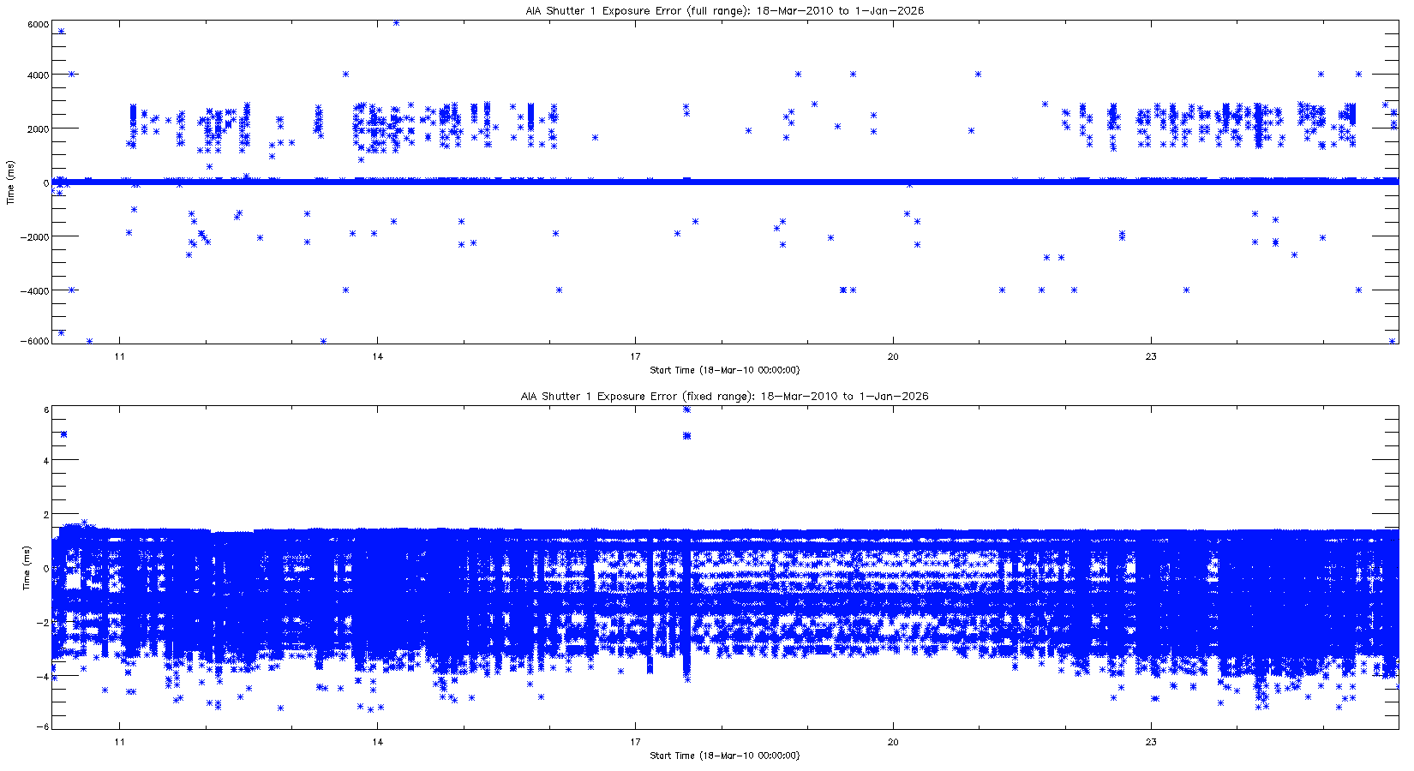Select the -6000 ms outlier near year 13, top plot
Viewport: 1414px width, 771px height.
click(323, 341)
